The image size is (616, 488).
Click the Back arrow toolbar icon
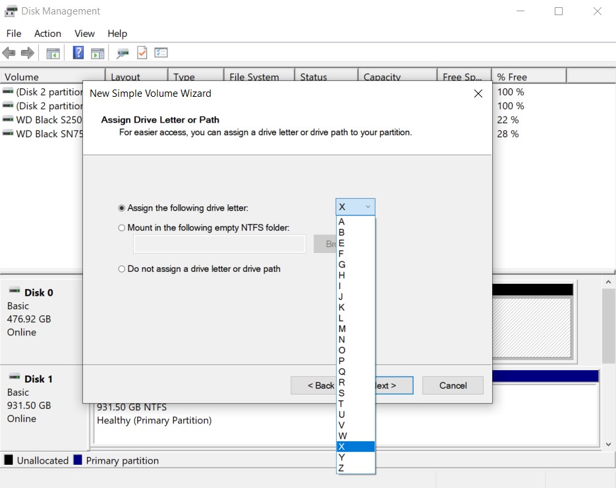9,53
